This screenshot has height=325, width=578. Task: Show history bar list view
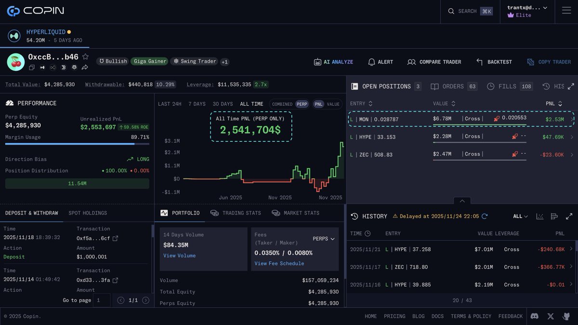tap(554, 216)
